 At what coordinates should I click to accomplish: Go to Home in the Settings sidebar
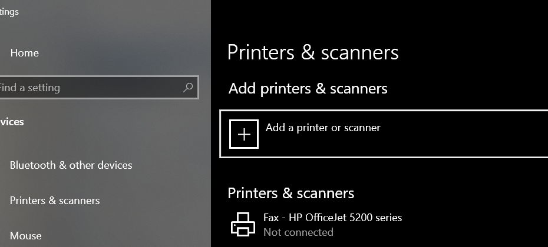click(x=24, y=53)
